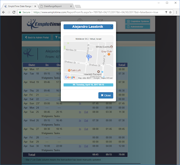Click the In link for Apr Wed 26
The width and height of the screenshot is (180, 165).
coord(80,121)
